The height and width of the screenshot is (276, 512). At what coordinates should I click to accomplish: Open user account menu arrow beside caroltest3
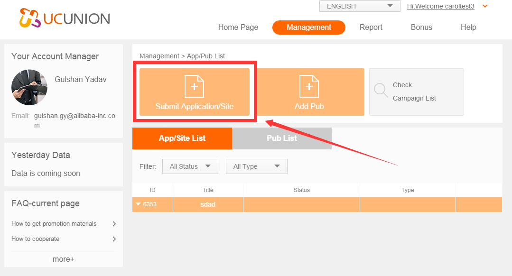tap(484, 6)
